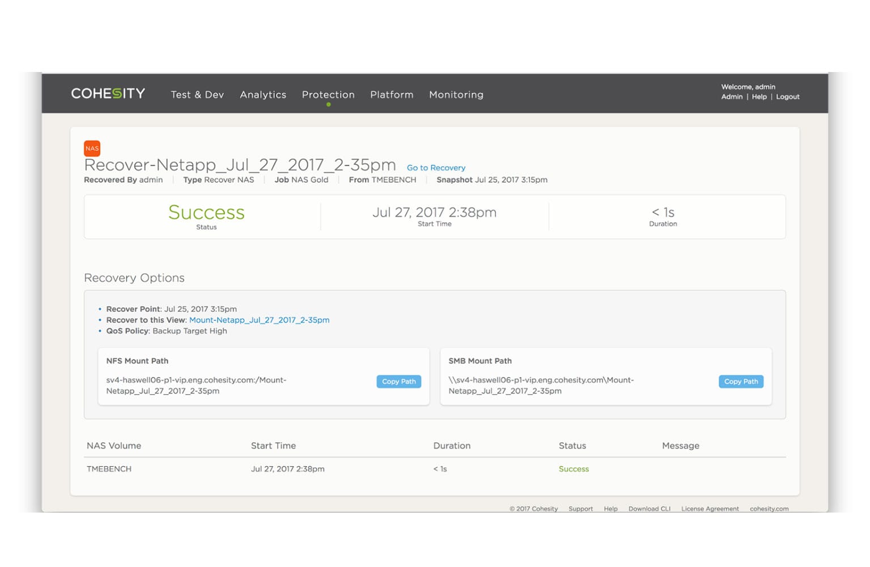Copy the SMB mount path
The image size is (870, 567).
point(741,382)
